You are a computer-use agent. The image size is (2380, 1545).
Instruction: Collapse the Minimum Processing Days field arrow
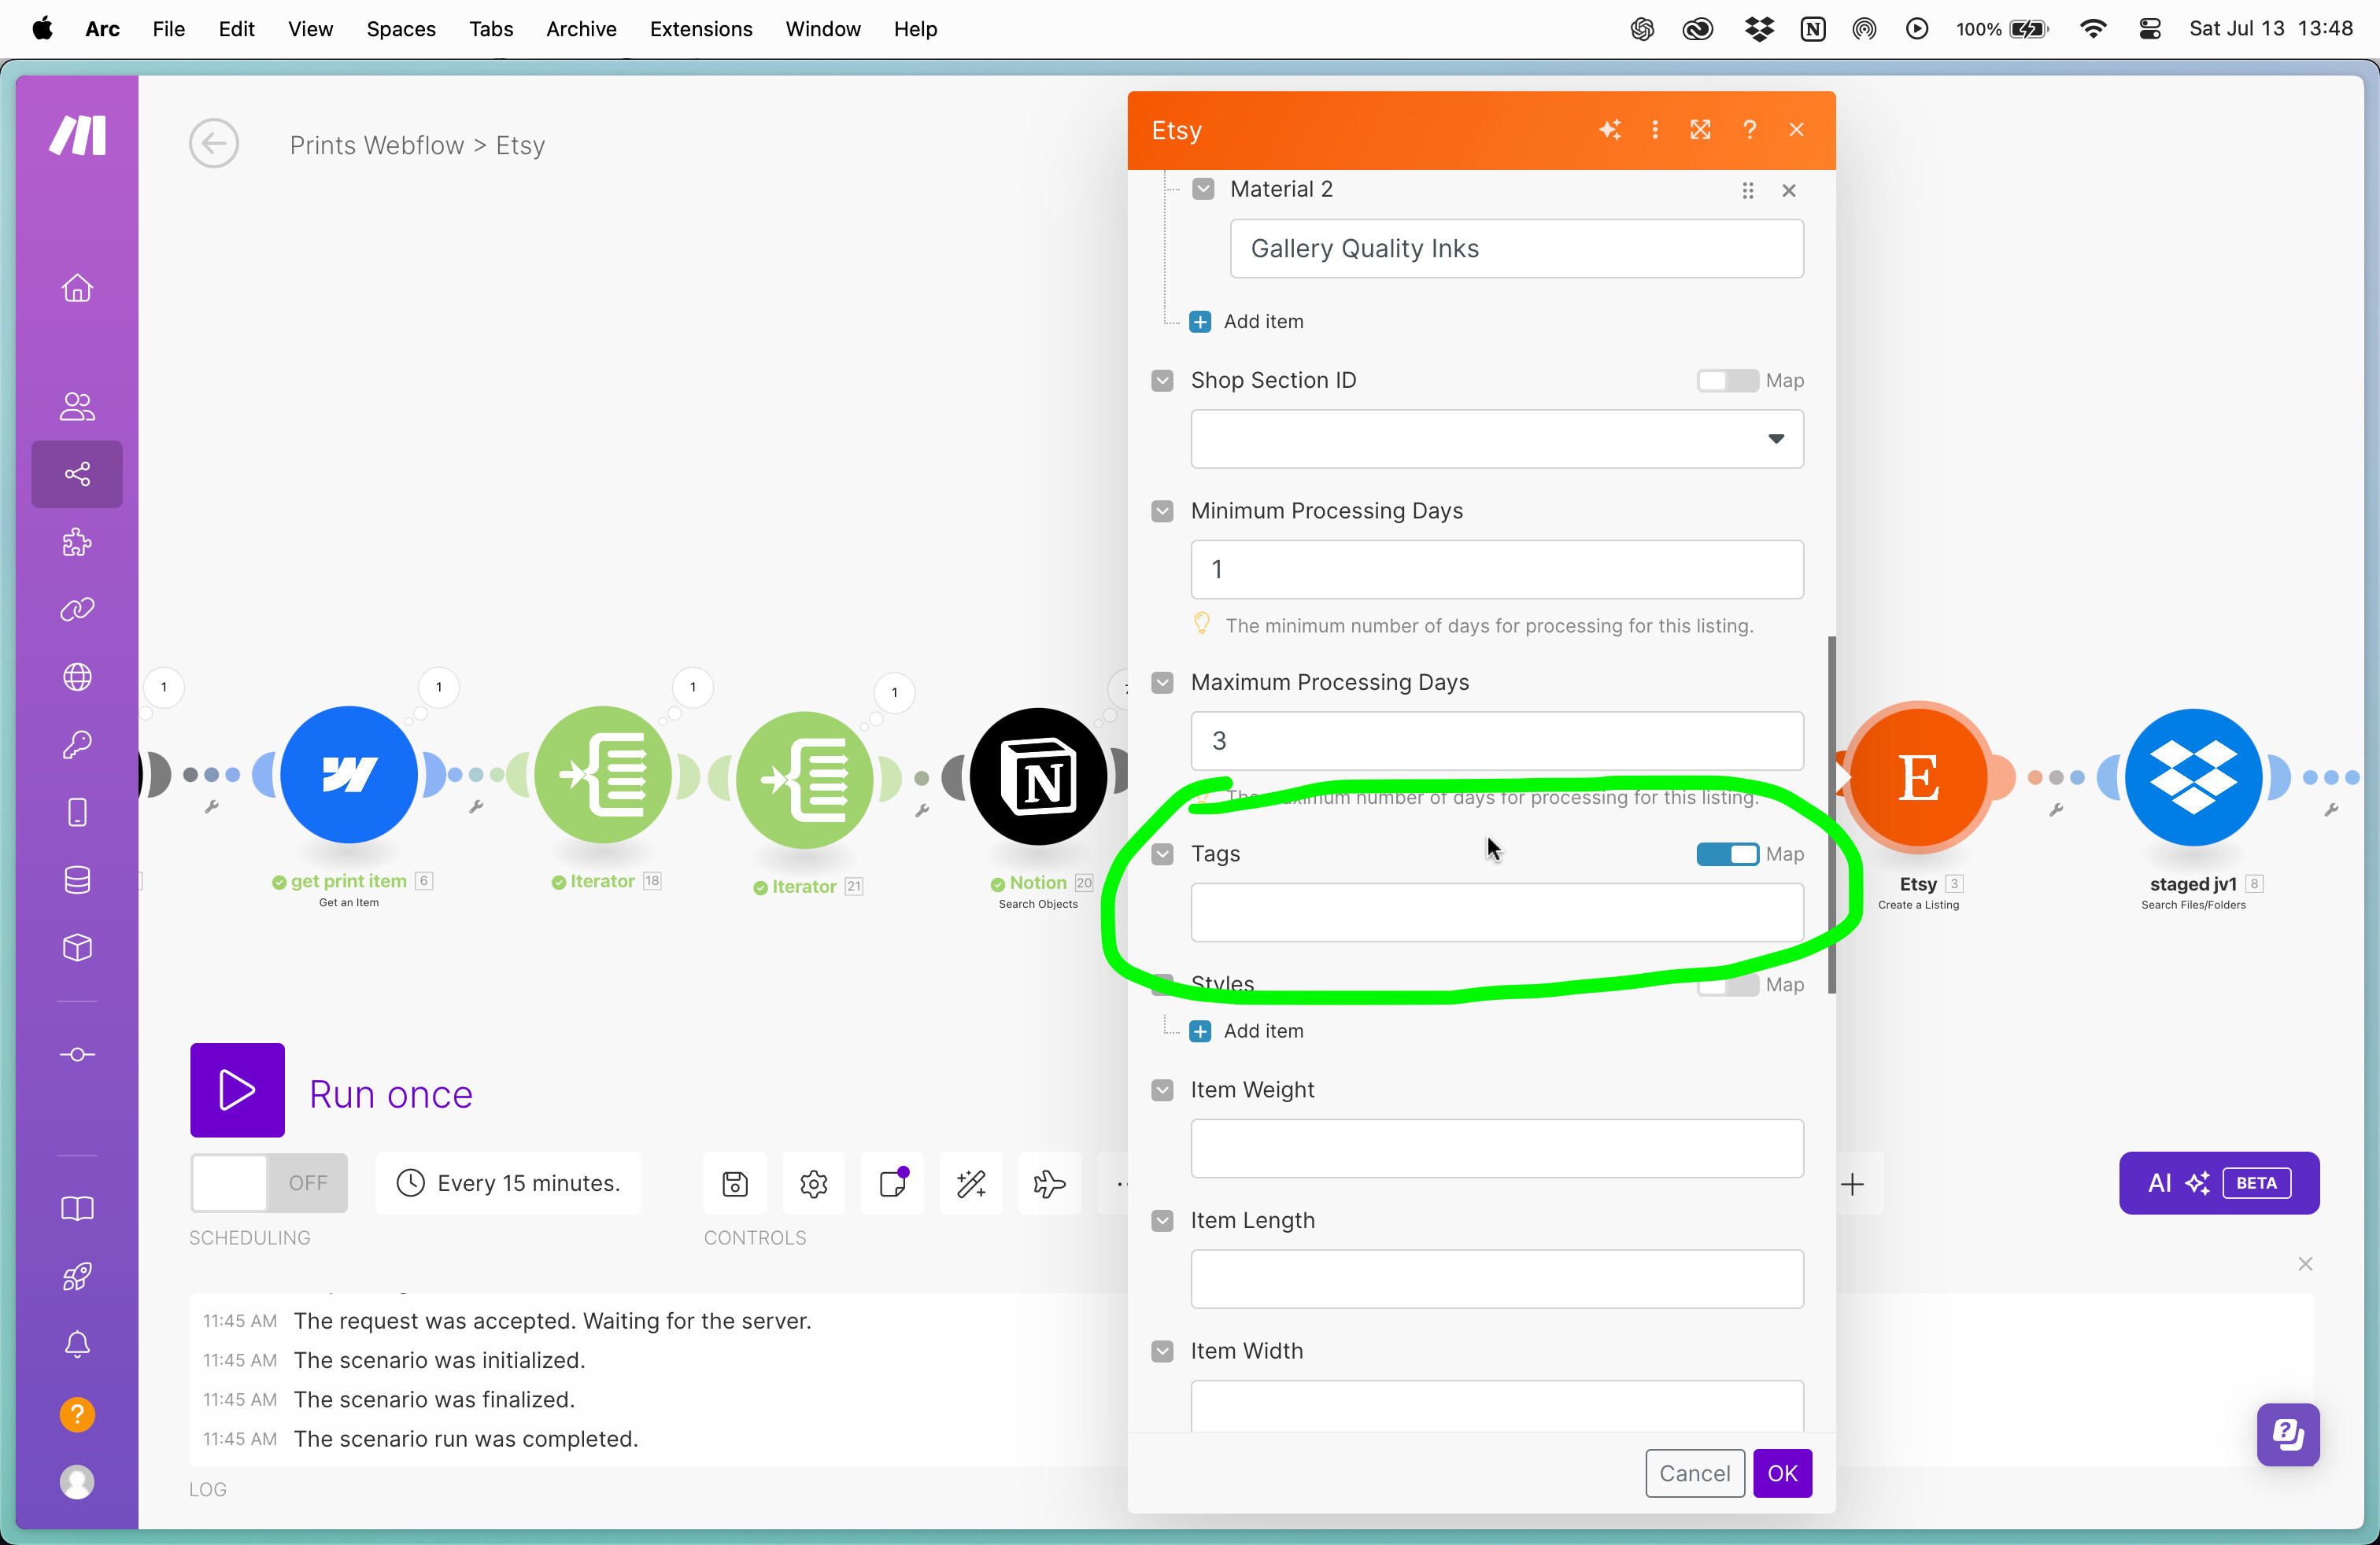tap(1162, 511)
